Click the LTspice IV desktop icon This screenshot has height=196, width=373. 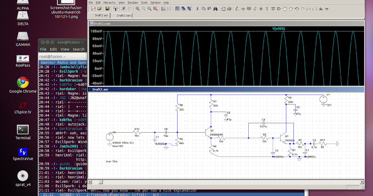tap(23, 108)
